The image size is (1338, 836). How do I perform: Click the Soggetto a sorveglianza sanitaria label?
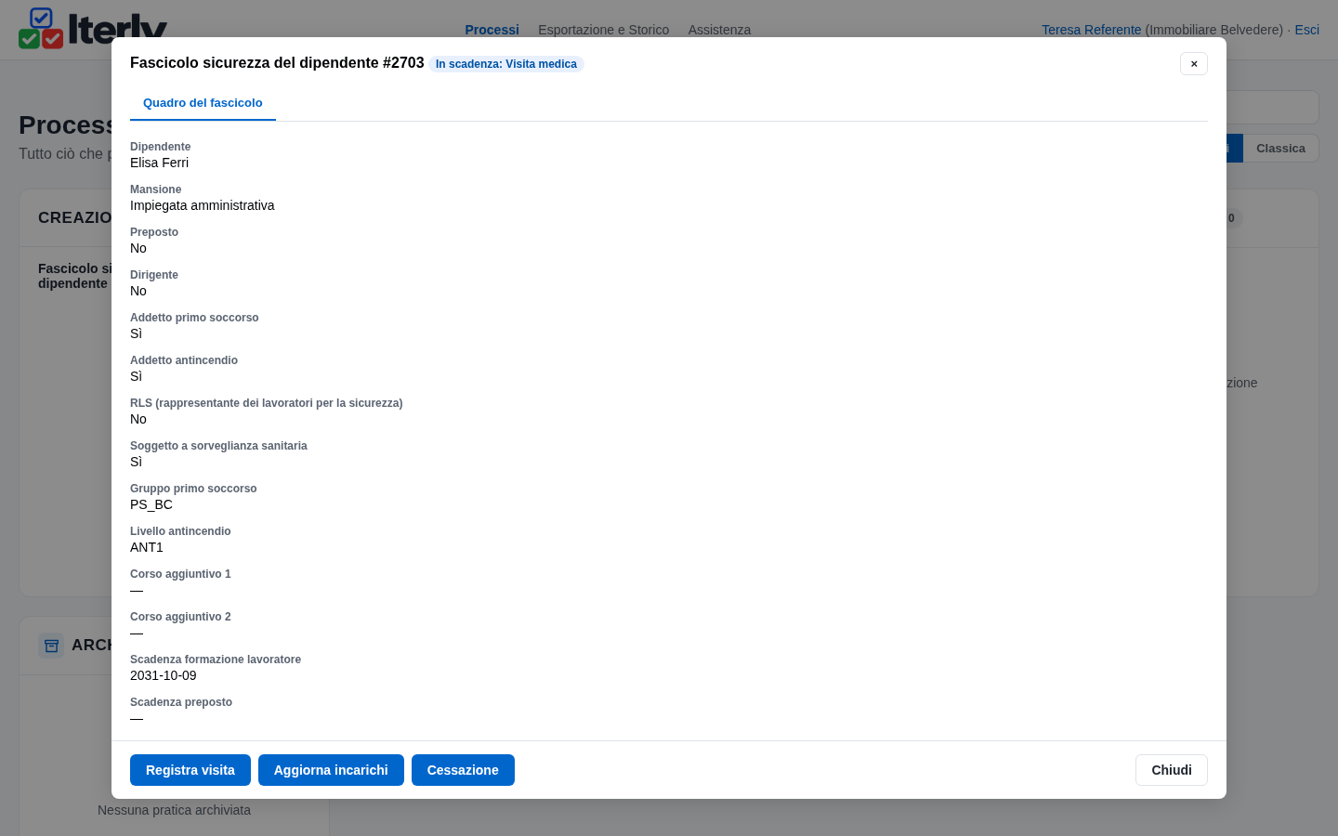tap(218, 446)
